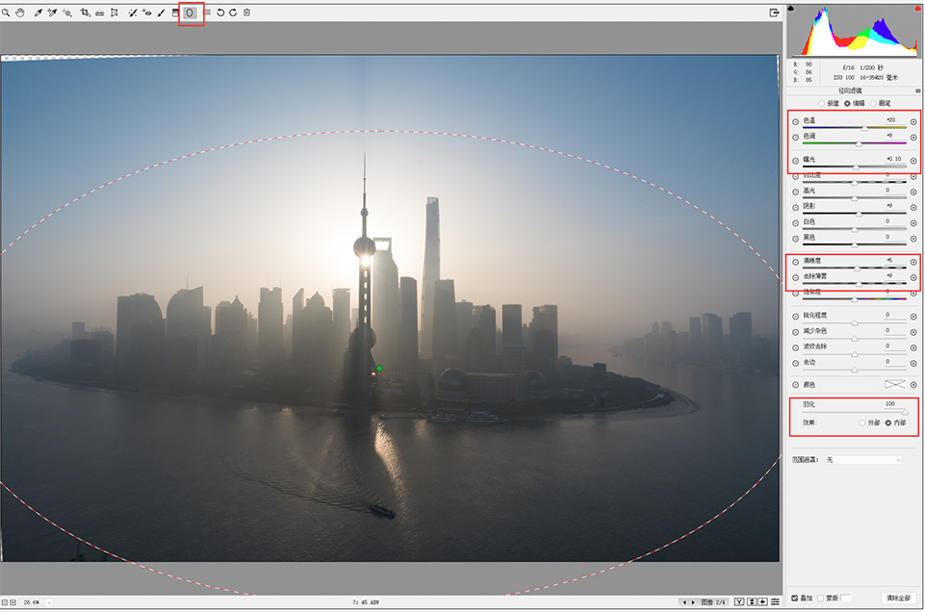Select the Adjustment Brush tool
The width and height of the screenshot is (925, 612).
tap(161, 13)
